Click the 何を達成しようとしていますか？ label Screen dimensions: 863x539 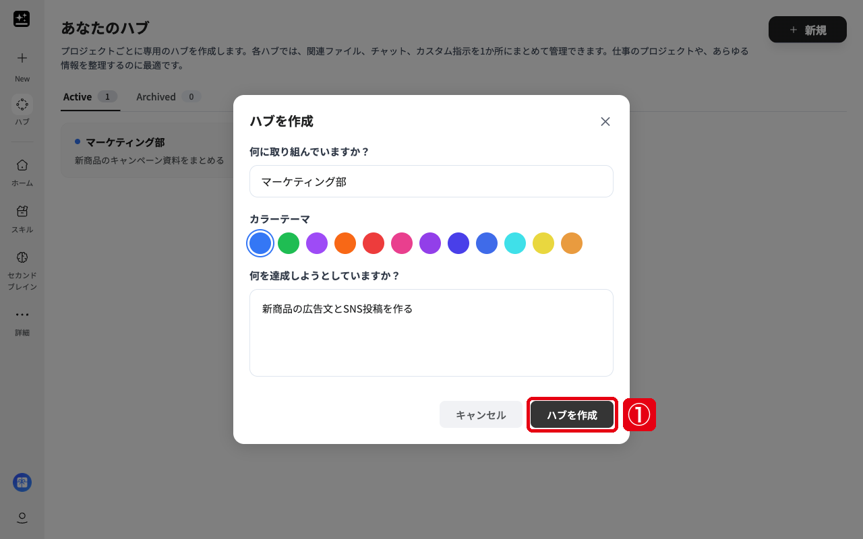325,276
